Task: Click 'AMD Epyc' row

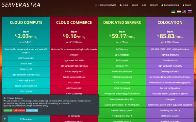Action: (x=74, y=55)
